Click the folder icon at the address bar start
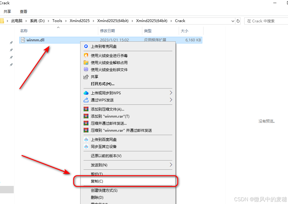The image size is (288, 204). (2, 21)
